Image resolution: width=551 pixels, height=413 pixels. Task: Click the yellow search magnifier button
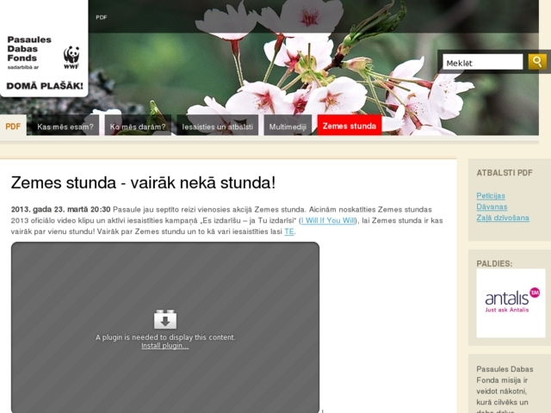point(537,62)
